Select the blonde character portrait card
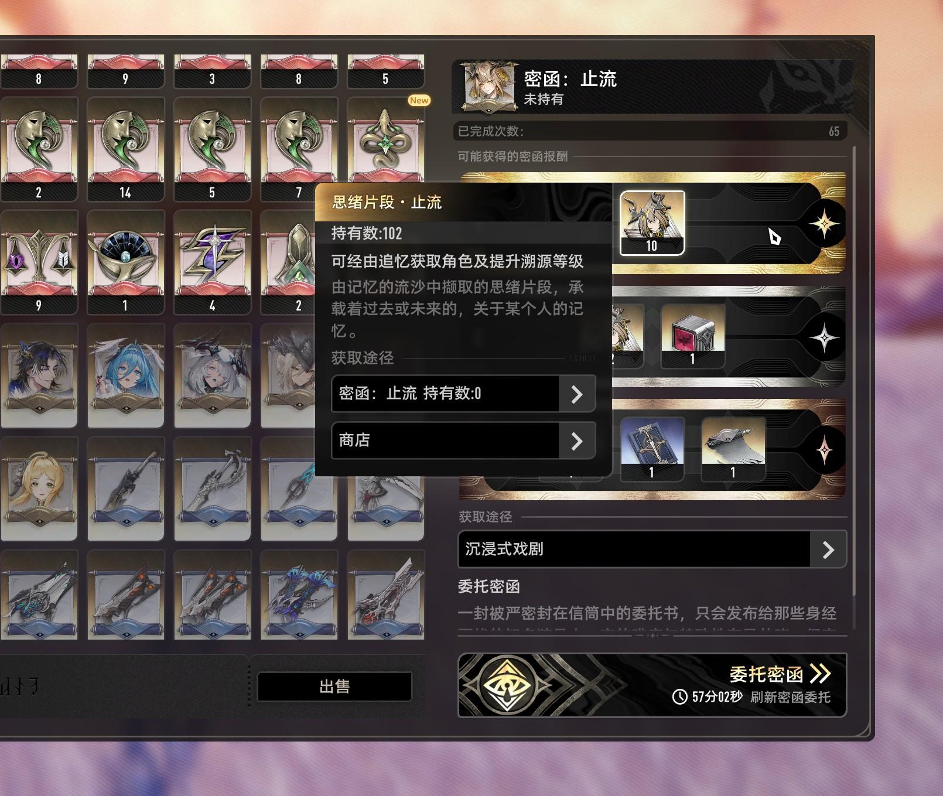Screen dimensions: 943x796 click(x=39, y=488)
